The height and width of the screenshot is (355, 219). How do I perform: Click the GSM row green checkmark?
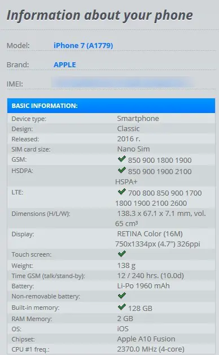(x=121, y=159)
